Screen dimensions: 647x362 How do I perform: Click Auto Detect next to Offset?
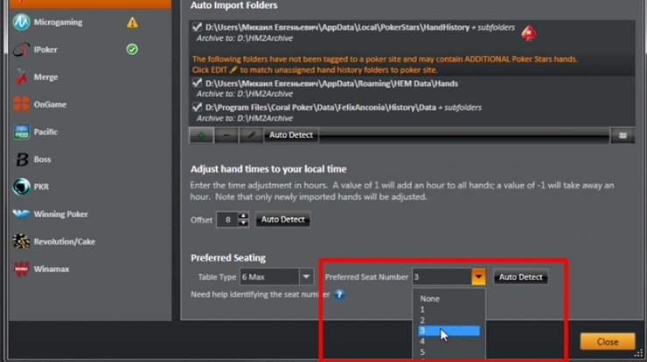point(282,220)
